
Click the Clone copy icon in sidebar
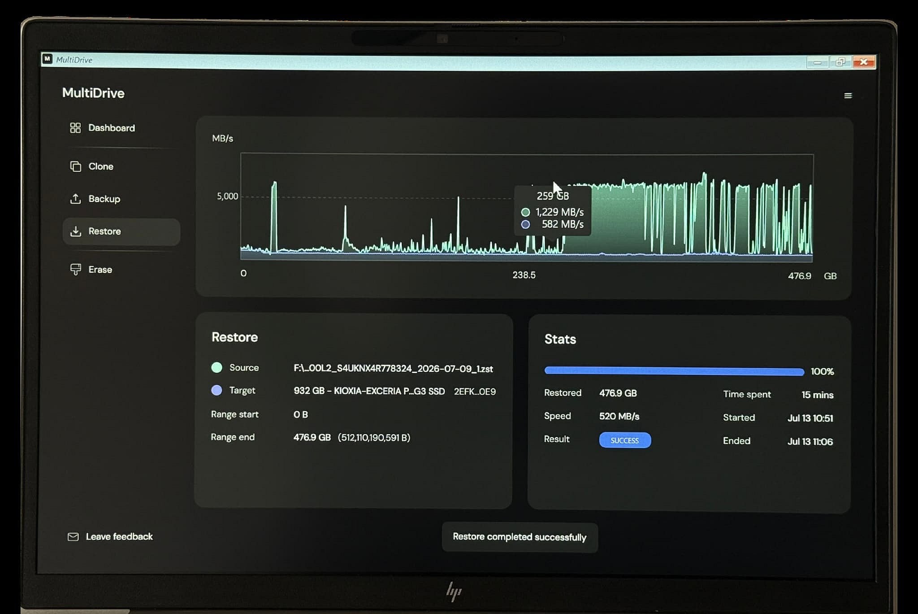click(75, 166)
